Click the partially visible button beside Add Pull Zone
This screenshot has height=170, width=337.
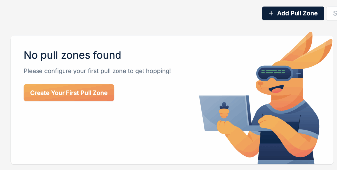(x=332, y=13)
